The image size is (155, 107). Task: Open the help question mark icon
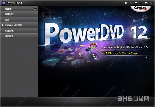coord(136,3)
